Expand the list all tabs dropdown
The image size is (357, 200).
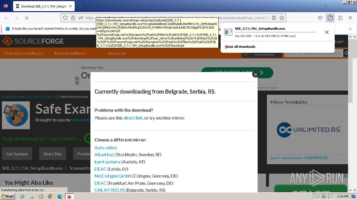(325, 6)
